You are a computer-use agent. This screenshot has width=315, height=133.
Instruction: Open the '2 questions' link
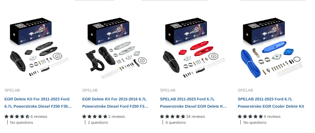pyautogui.click(x=98, y=122)
